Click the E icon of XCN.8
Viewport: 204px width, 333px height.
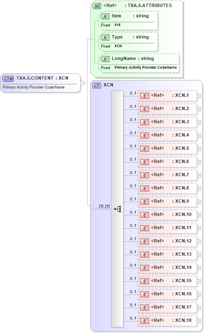tap(145, 189)
